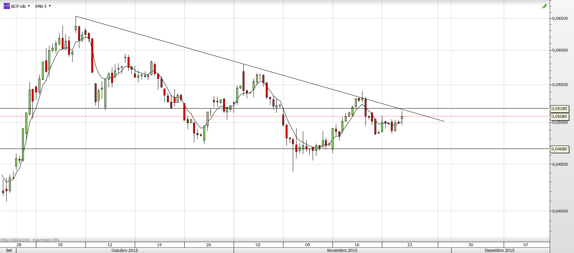Click the 0,05000 price axis value
The height and width of the screenshot is (253, 574).
(560, 122)
